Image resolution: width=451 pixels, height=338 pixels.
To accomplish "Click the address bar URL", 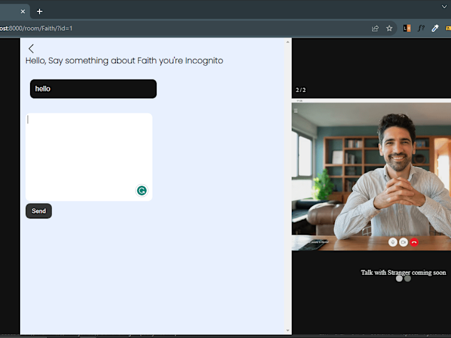I will click(x=36, y=28).
